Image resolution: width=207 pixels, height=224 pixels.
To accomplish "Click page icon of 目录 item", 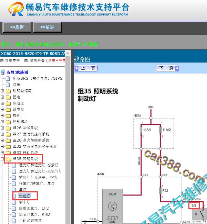I will pos(8,85).
